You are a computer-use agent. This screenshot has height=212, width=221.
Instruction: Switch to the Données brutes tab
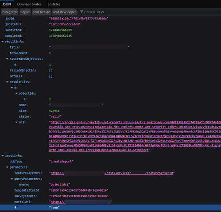coord(29,4)
